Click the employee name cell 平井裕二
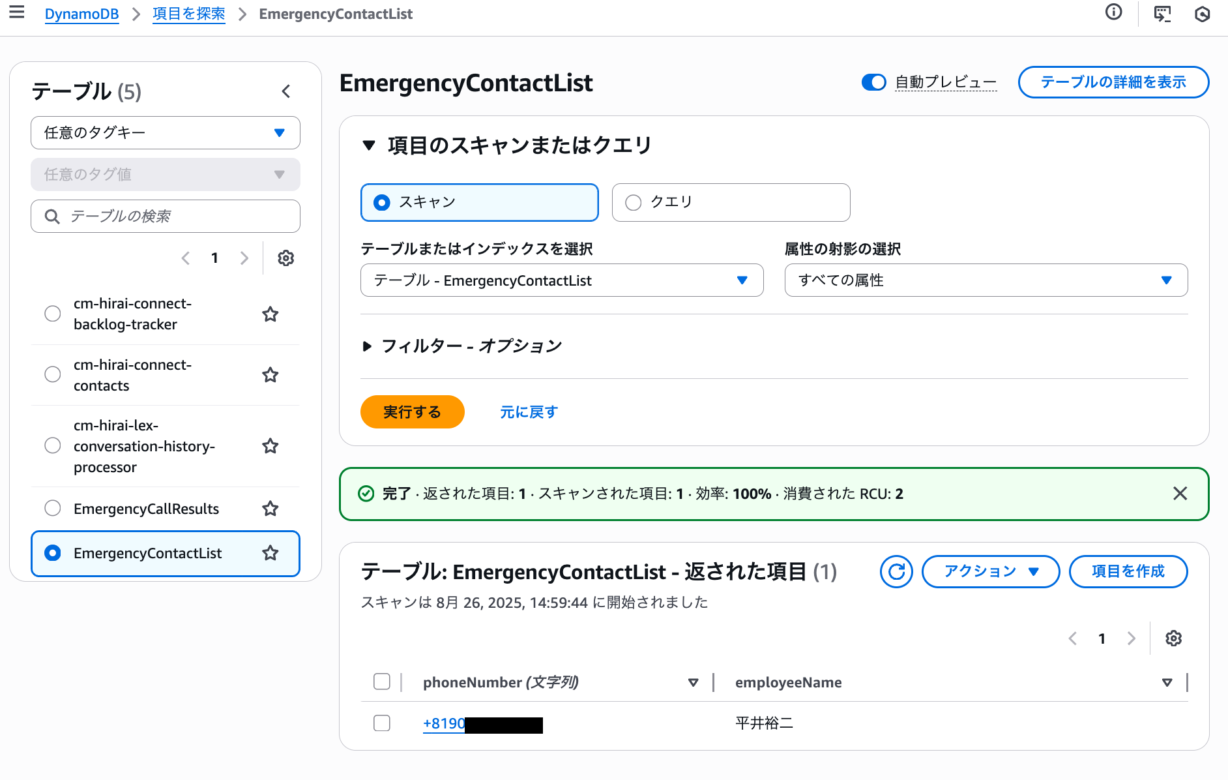This screenshot has width=1228, height=780. [764, 723]
